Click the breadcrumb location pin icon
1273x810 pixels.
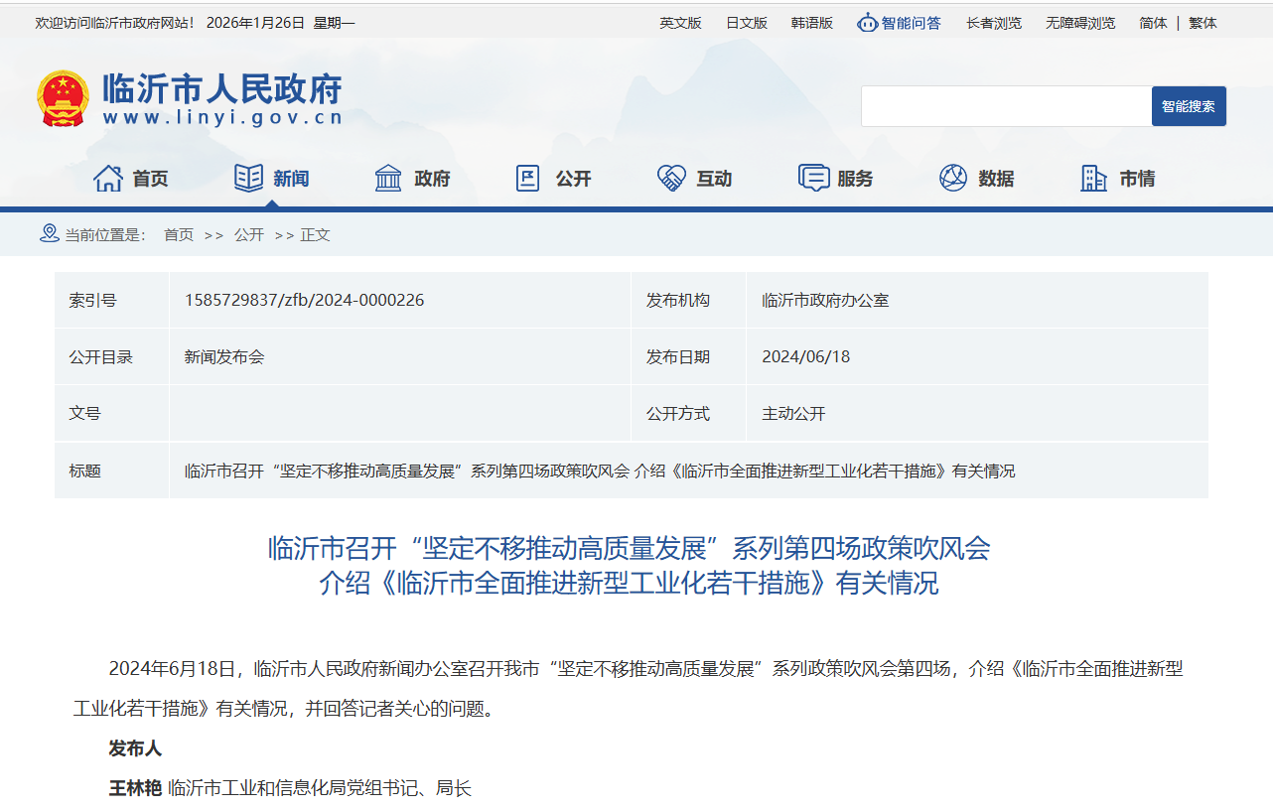pos(47,234)
